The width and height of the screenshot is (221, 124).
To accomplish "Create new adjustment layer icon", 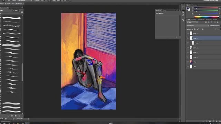I will pos(213,121).
